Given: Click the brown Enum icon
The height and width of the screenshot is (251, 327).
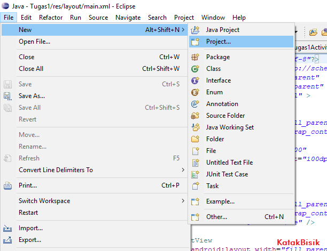Looking at the screenshot, I should point(195,92).
